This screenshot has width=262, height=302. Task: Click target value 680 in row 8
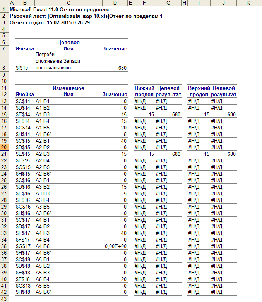(122, 68)
